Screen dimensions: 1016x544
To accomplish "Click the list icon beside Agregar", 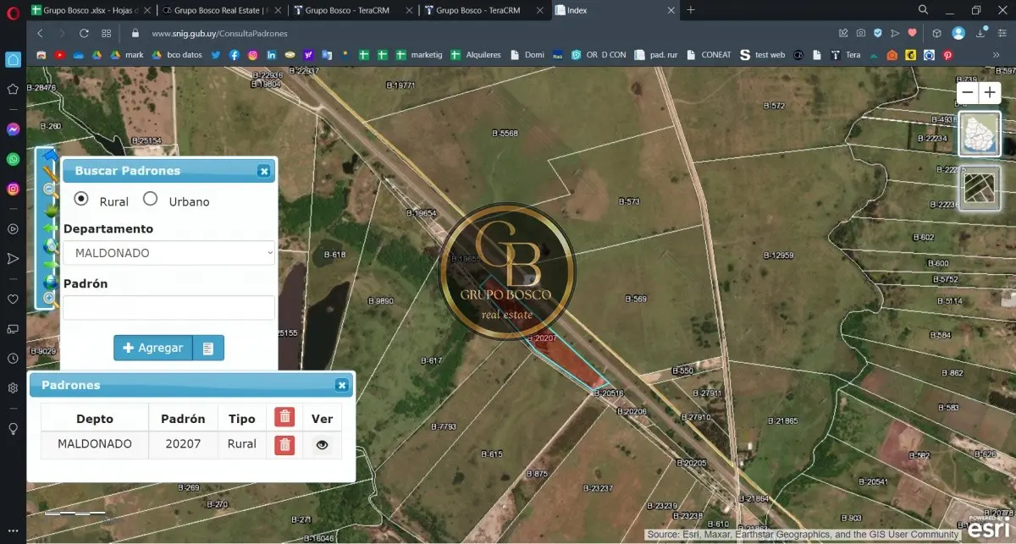I will (x=208, y=348).
